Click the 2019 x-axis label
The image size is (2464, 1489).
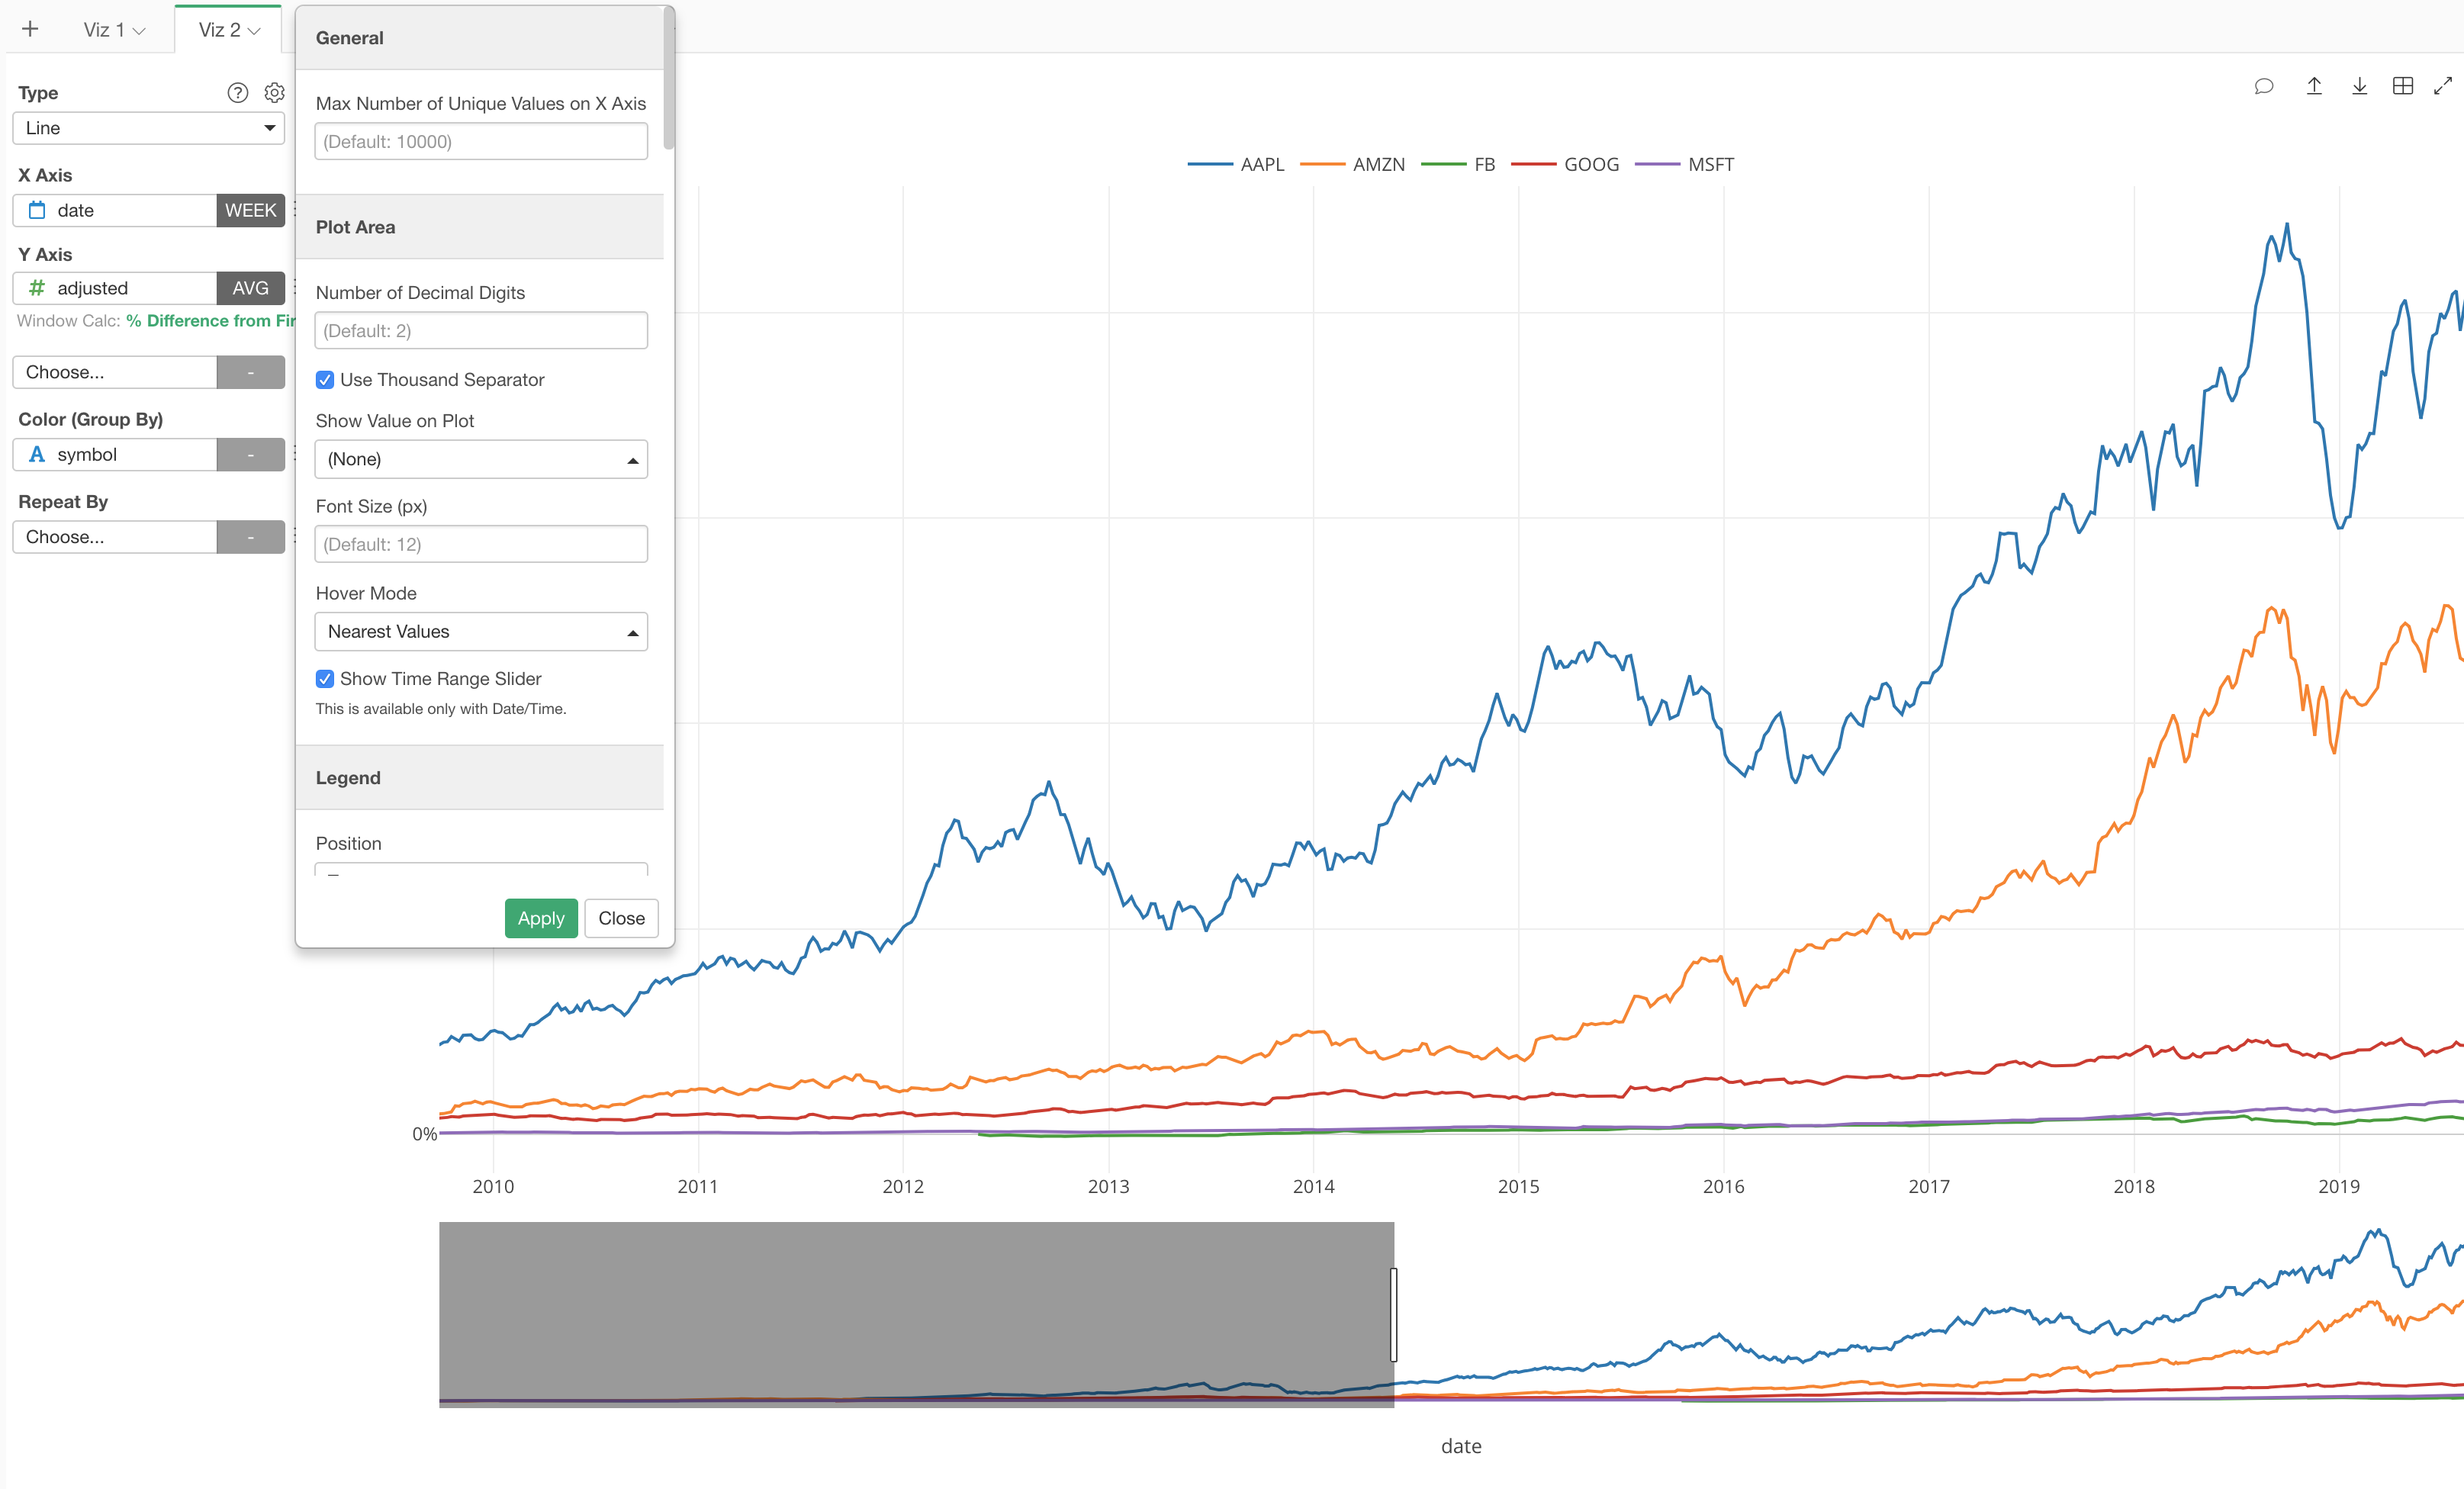[2339, 1186]
